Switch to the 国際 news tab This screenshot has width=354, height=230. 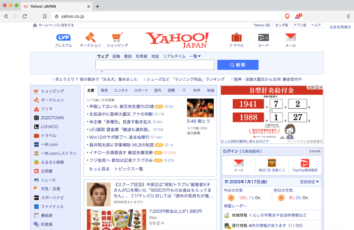[171, 90]
